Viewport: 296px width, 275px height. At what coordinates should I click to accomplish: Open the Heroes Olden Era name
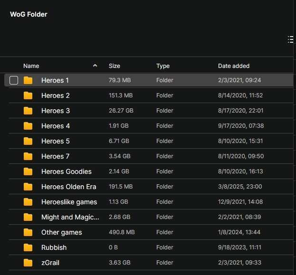(69, 187)
